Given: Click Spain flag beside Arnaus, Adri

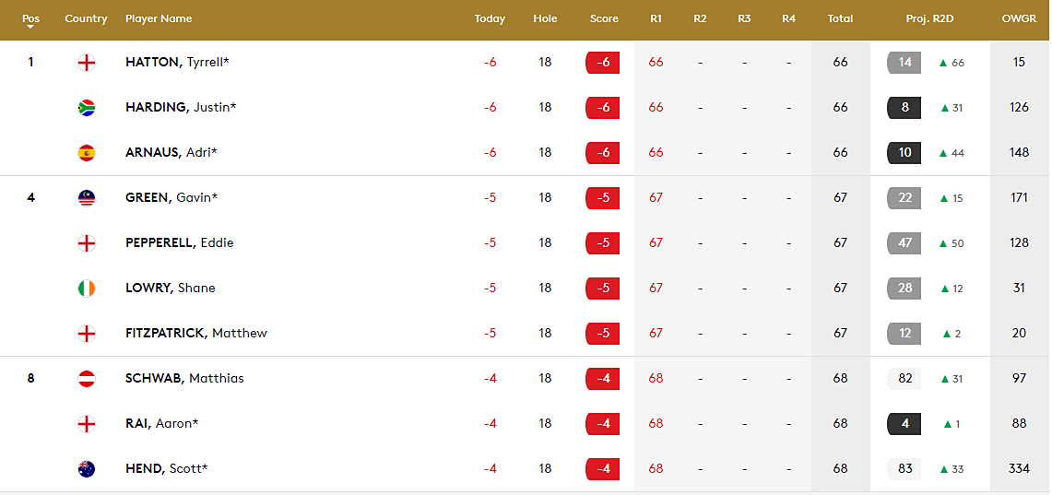Looking at the screenshot, I should click(87, 153).
